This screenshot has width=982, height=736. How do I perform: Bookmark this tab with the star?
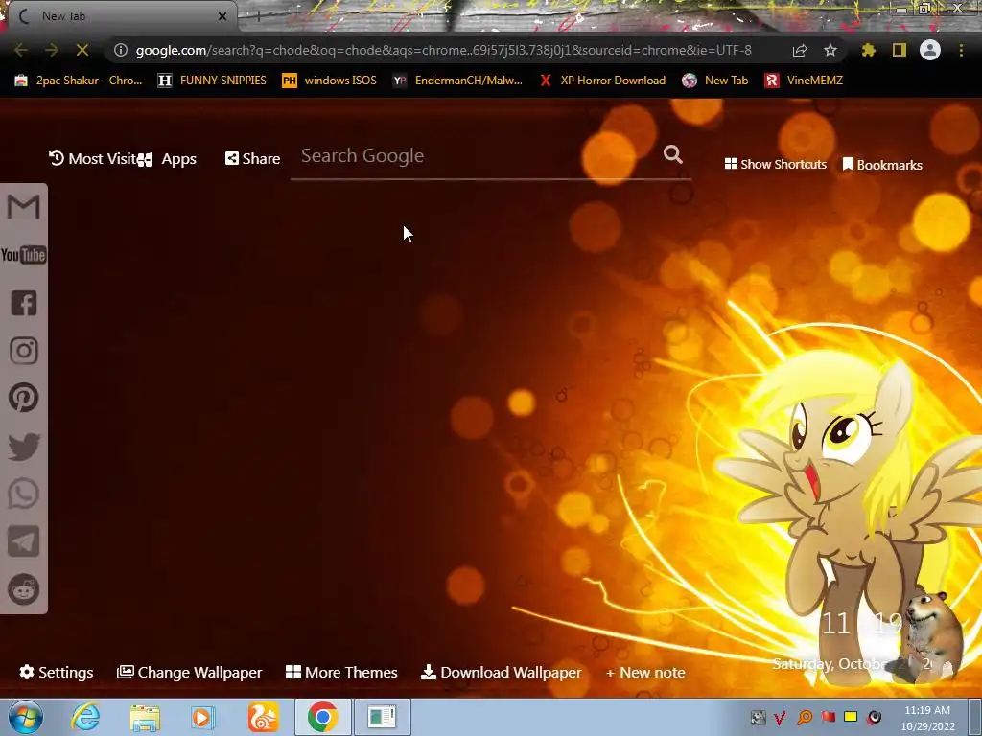(830, 50)
